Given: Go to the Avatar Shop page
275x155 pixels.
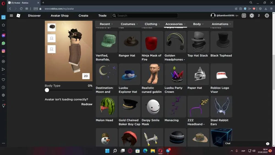Looking at the screenshot, I should [59, 16].
